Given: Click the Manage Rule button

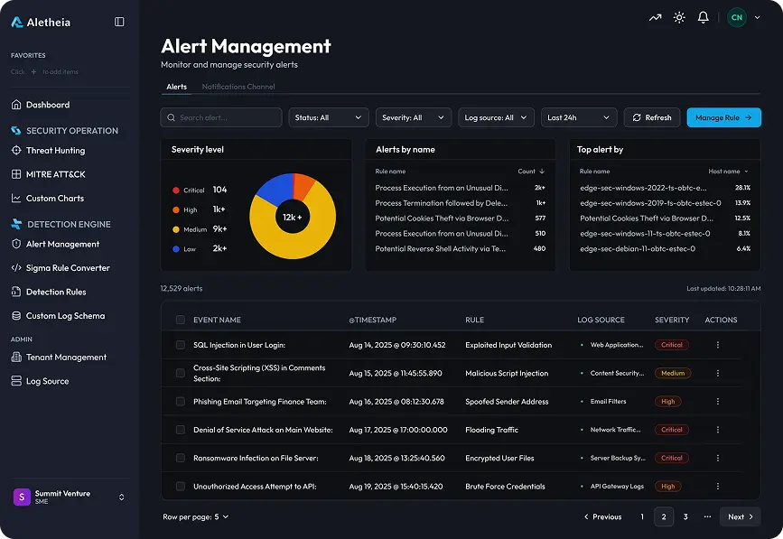Looking at the screenshot, I should [723, 117].
